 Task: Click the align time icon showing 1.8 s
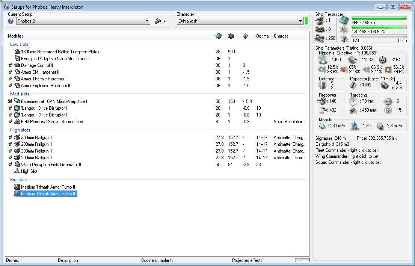pyautogui.click(x=355, y=126)
